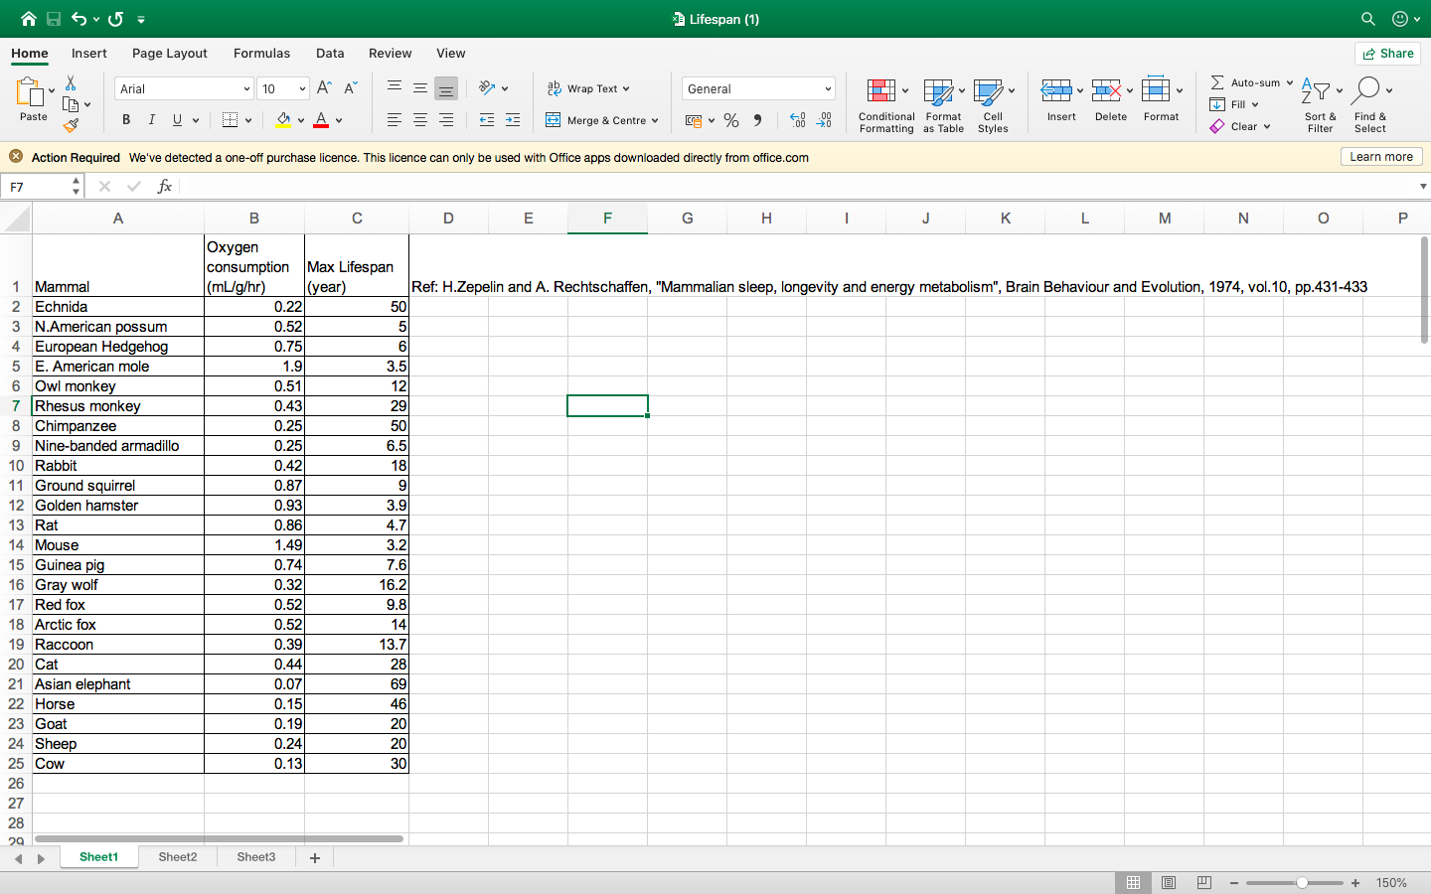1431x894 pixels.
Task: Open the Data ribbon tab
Action: 330,53
